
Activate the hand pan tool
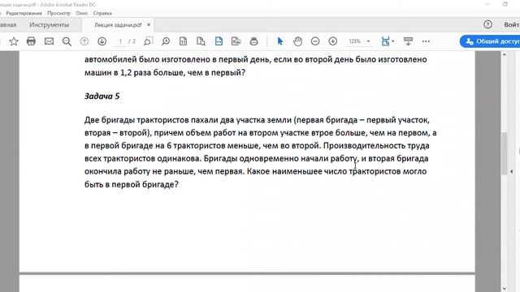click(298, 41)
